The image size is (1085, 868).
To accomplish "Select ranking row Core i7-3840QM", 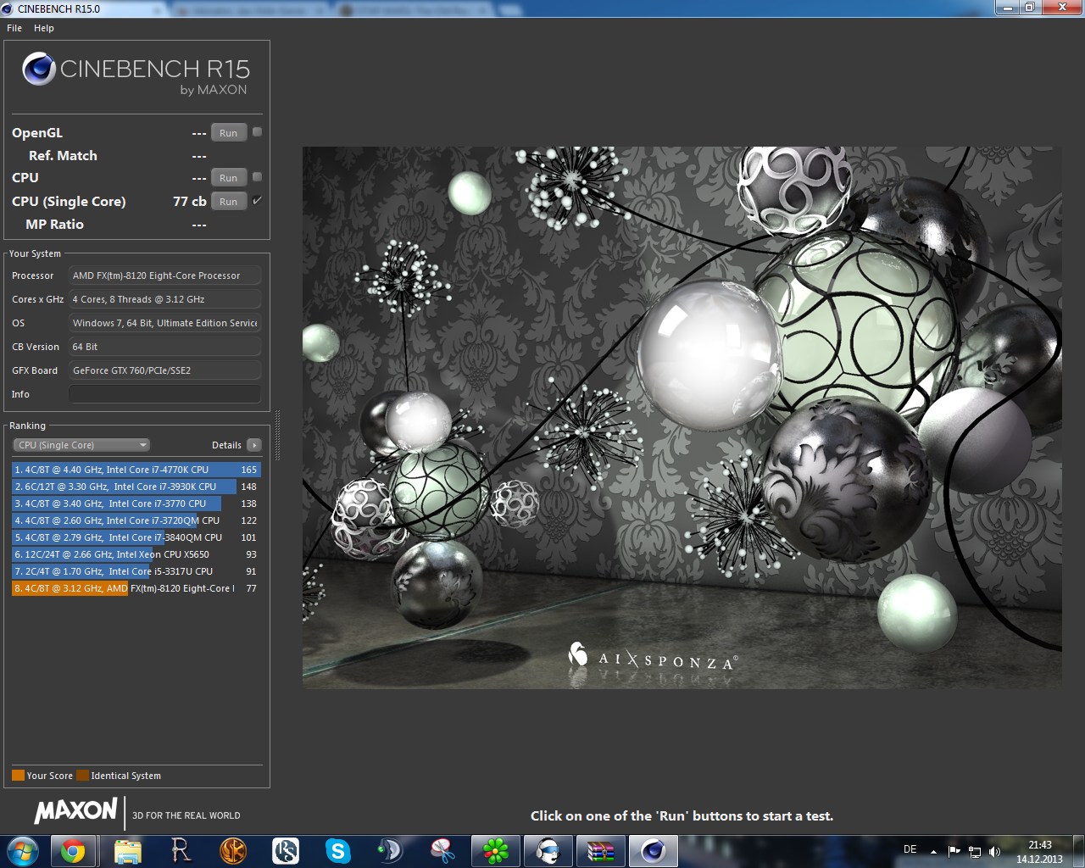I will point(136,537).
